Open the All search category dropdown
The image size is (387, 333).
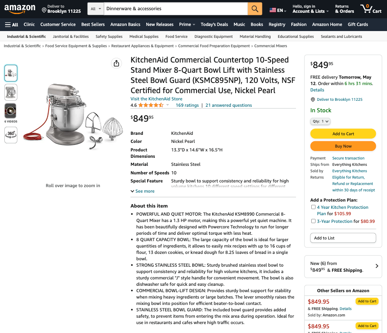coord(96,9)
